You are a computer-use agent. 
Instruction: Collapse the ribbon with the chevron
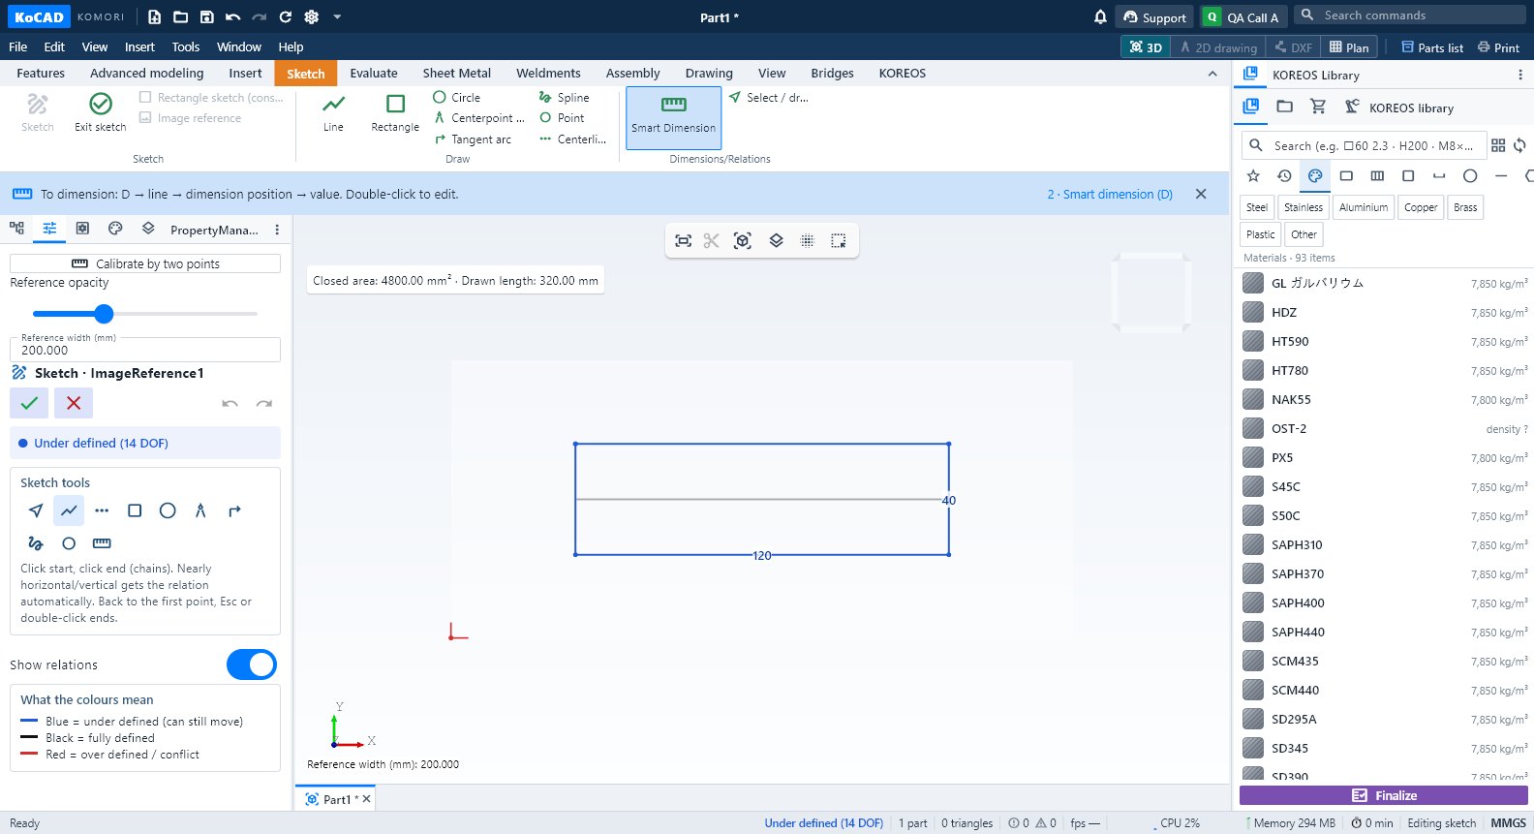(1212, 74)
